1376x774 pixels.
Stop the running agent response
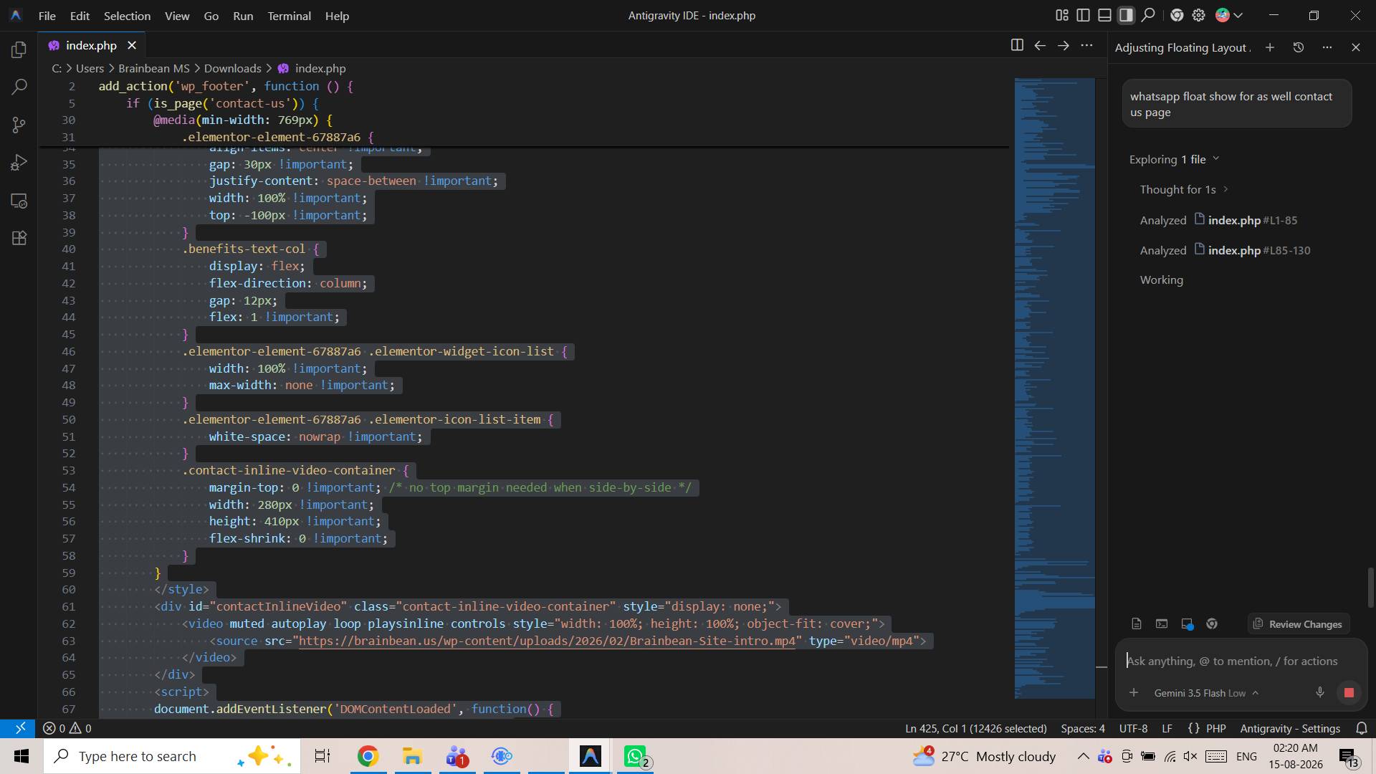point(1349,692)
